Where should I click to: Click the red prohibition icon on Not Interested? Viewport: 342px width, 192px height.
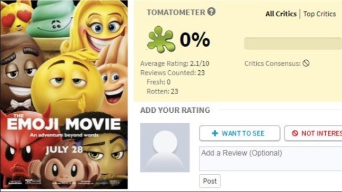295,133
